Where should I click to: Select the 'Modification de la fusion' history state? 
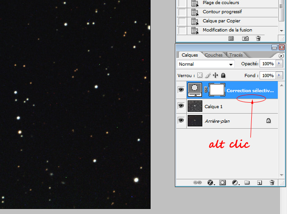tap(233, 30)
